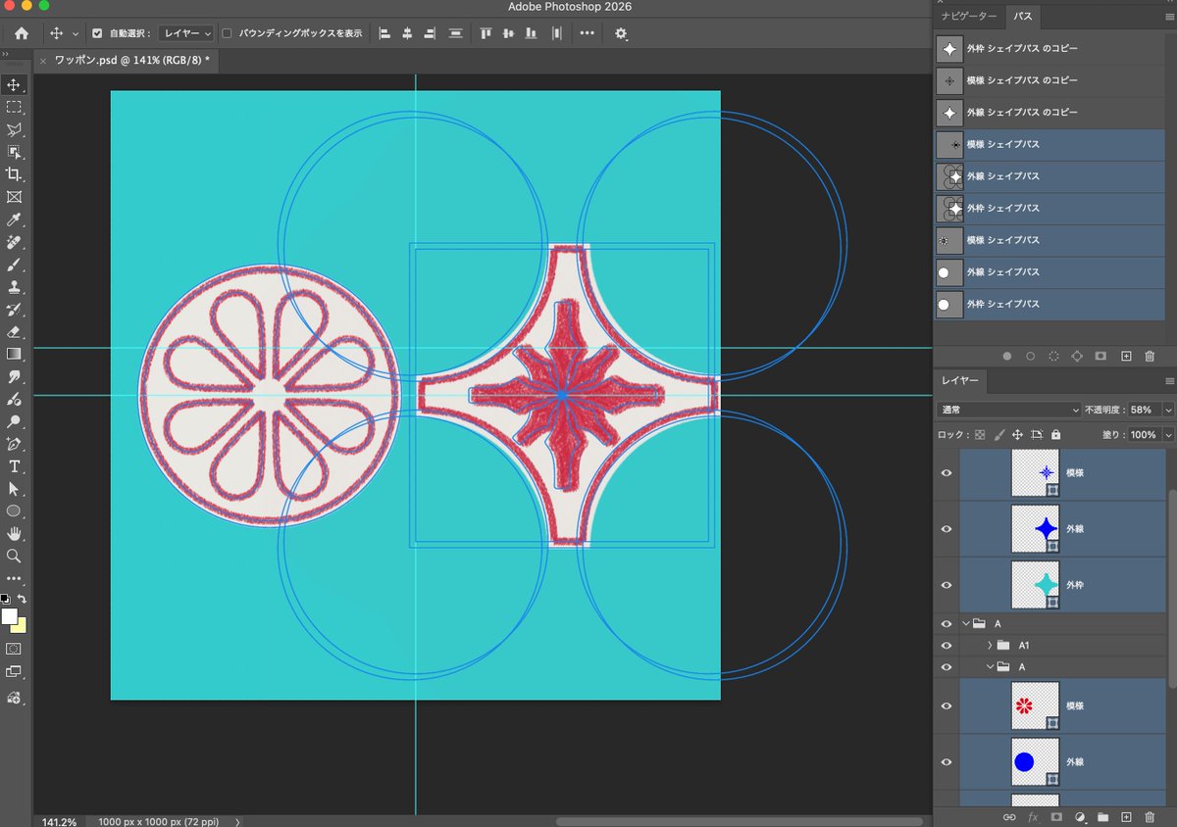Select the Crop tool
Screen dimensions: 1177x827
(14, 174)
